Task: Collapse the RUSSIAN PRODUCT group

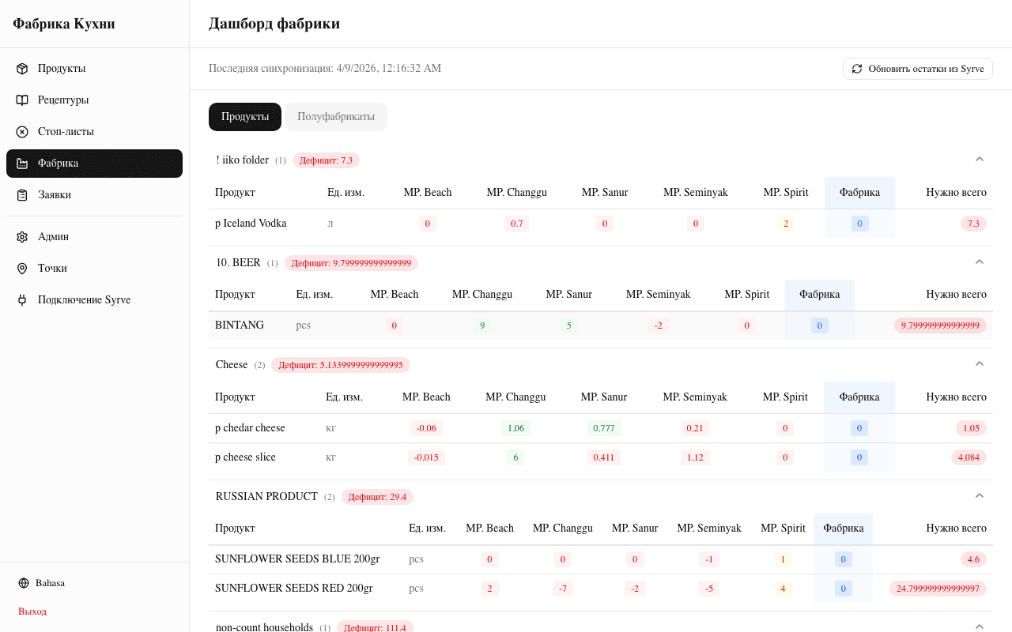Action: click(980, 496)
